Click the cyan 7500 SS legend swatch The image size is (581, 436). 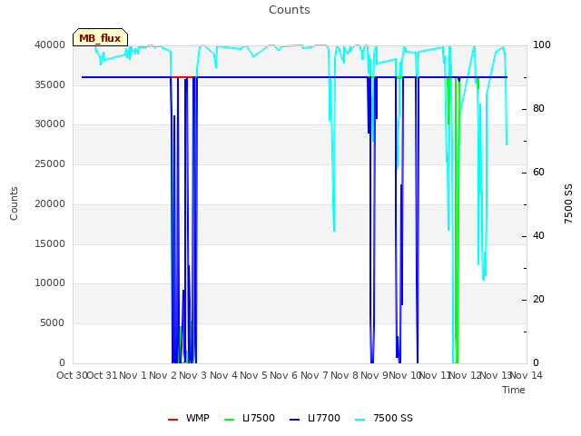pyautogui.click(x=360, y=420)
